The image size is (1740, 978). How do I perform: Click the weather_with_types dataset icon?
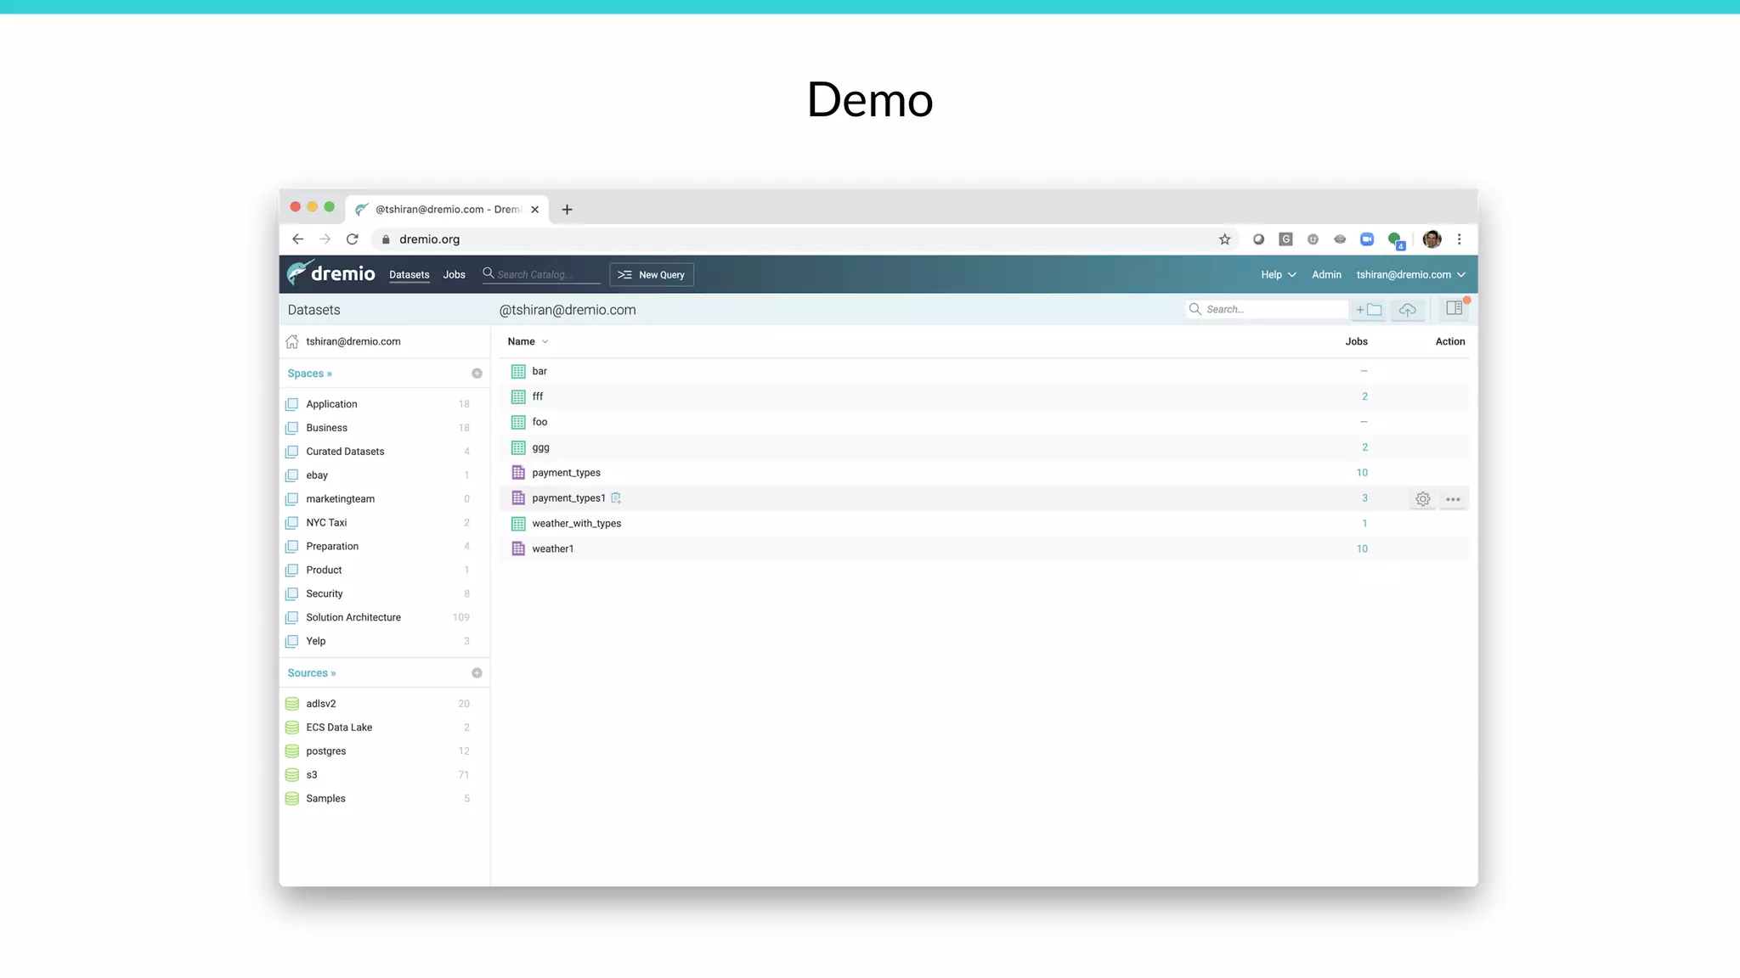(x=518, y=524)
